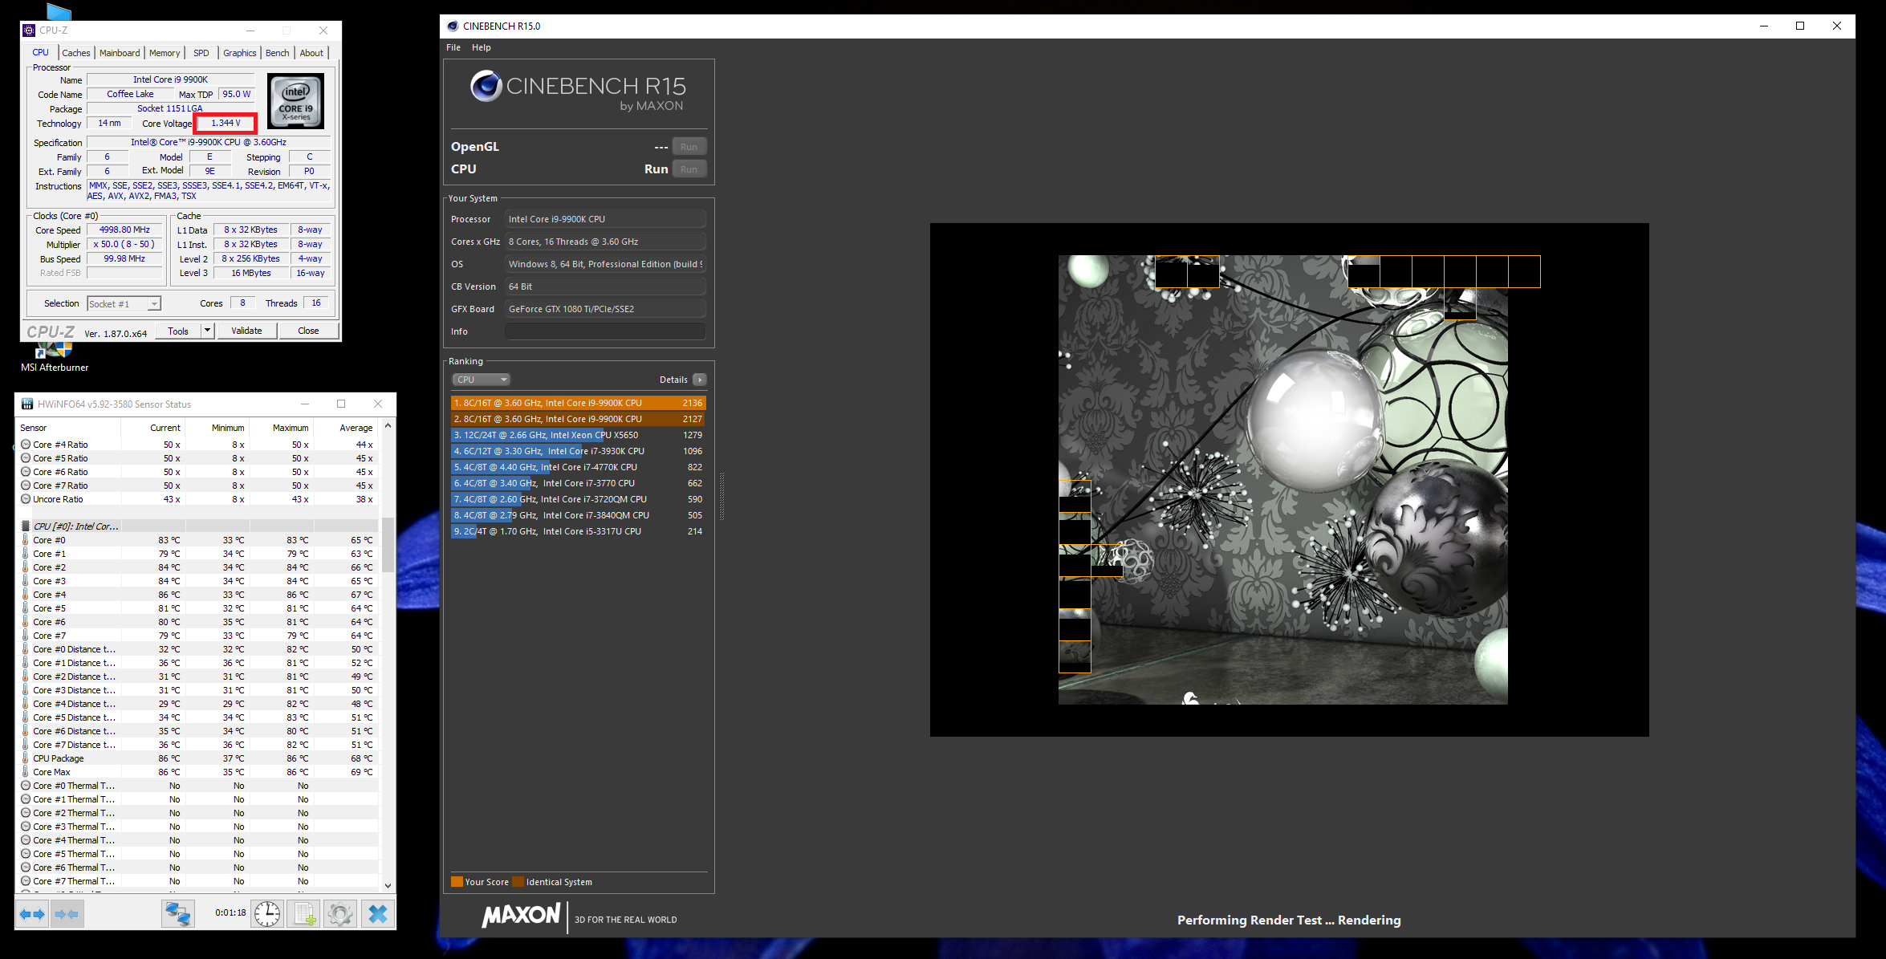Open the Socket #1 selection dropdown
The image size is (1886, 959).
point(124,304)
